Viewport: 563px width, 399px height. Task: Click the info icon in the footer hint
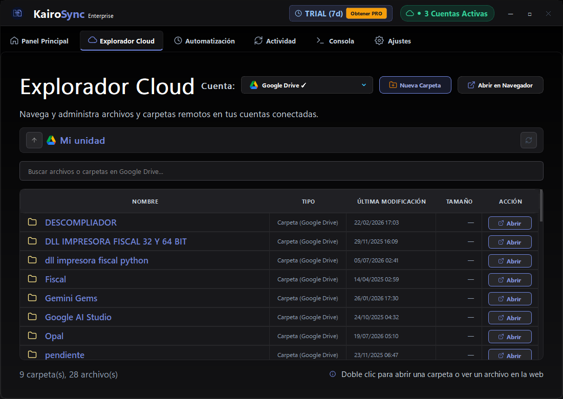coord(333,374)
